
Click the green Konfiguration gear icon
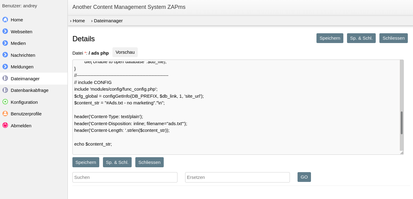5,102
